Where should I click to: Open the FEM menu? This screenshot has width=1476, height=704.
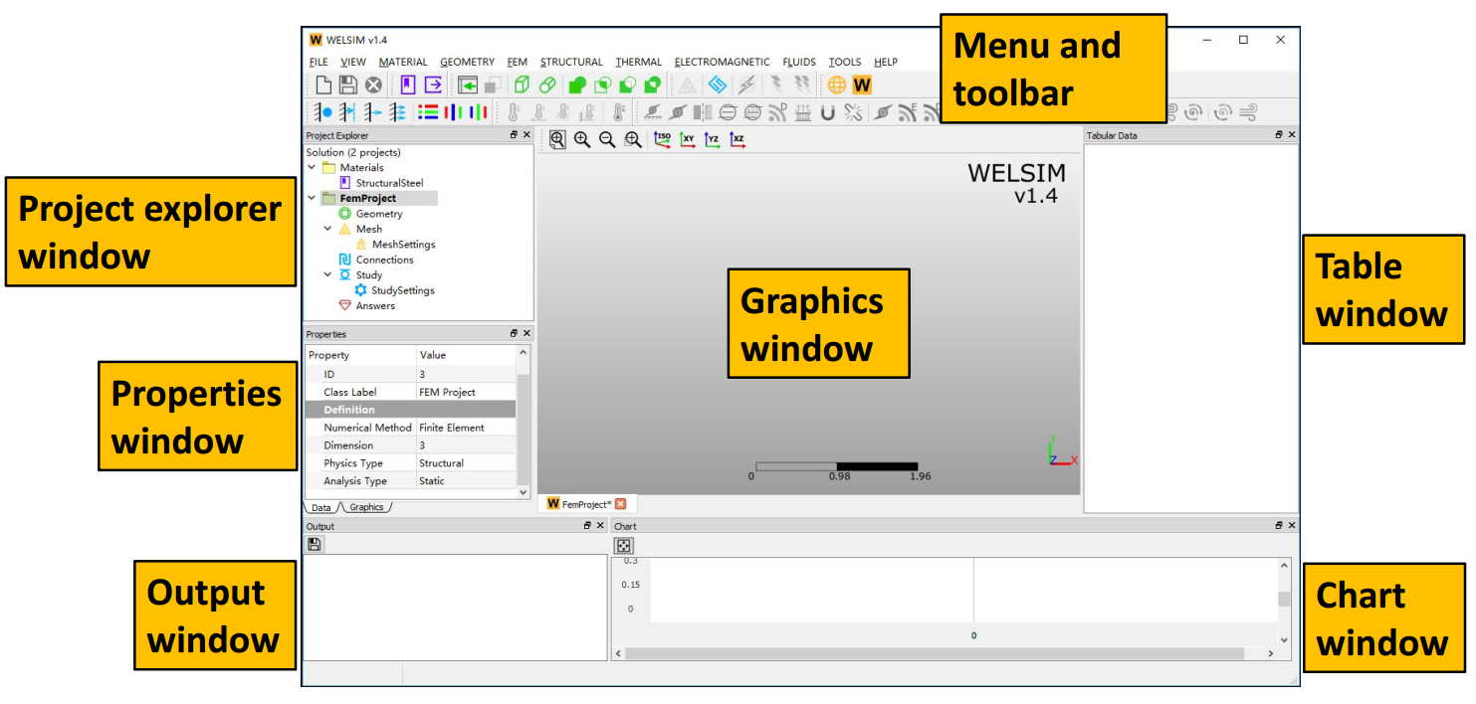pos(518,62)
